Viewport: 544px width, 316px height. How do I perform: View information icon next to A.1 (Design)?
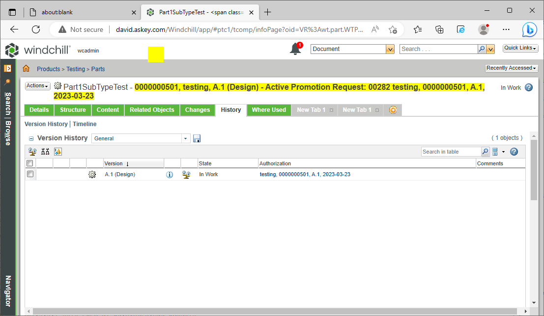(170, 174)
